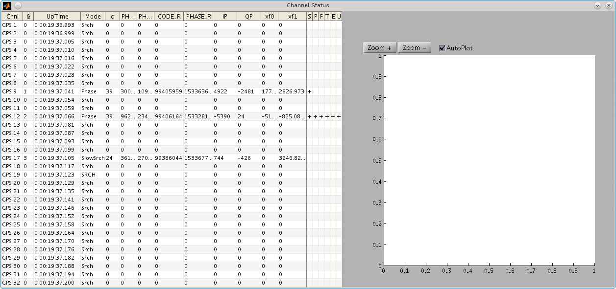Click SlowSrch mode cell for GPS 17
The width and height of the screenshot is (616, 289).
point(93,158)
